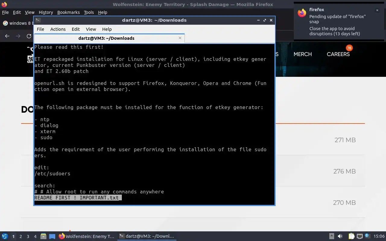Activate the Wolfenstein Firefox taskbar button
Screen dimensions: 386x241
(87, 236)
